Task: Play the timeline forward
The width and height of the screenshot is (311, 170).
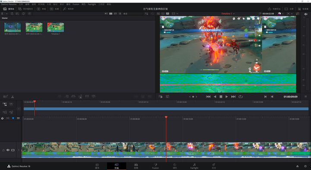Action: pos(226,97)
